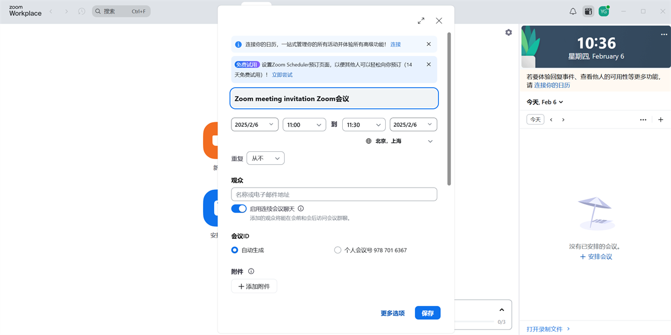This screenshot has width=671, height=335.
Task: Expand the 重复 repeat dropdown
Action: [x=265, y=159]
